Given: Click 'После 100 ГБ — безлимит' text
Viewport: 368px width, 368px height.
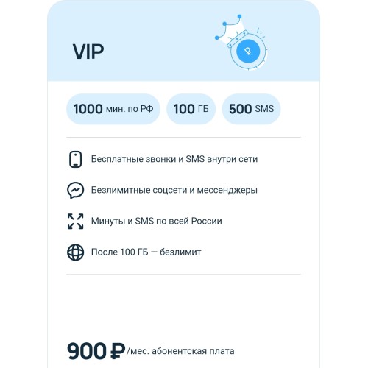Looking at the screenshot, I should 146,252.
